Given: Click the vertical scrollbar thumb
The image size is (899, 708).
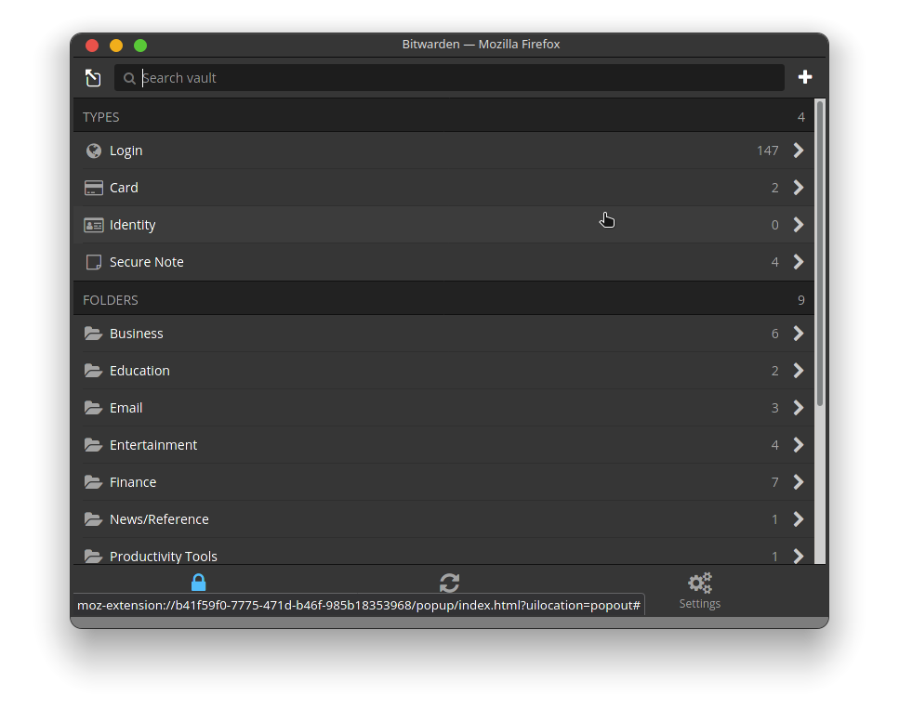Looking at the screenshot, I should pos(820,254).
